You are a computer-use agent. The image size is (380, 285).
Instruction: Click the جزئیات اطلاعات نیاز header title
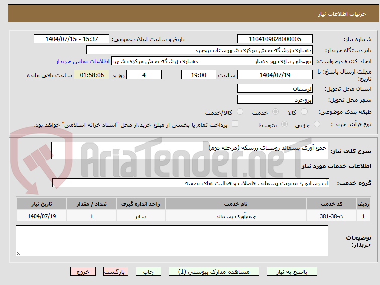342,14
